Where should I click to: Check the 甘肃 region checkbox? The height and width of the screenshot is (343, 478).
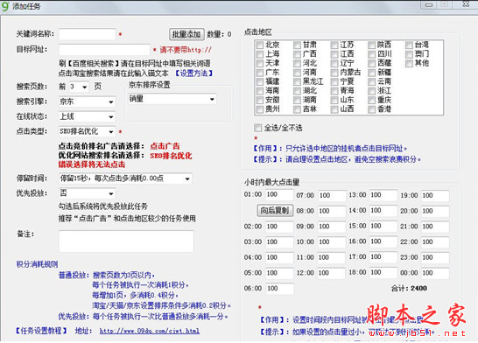(298, 45)
